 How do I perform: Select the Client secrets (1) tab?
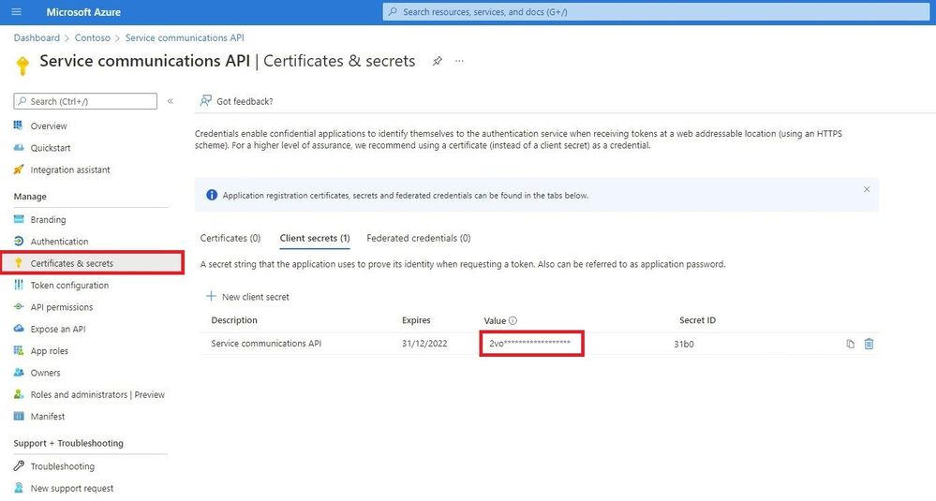[315, 238]
